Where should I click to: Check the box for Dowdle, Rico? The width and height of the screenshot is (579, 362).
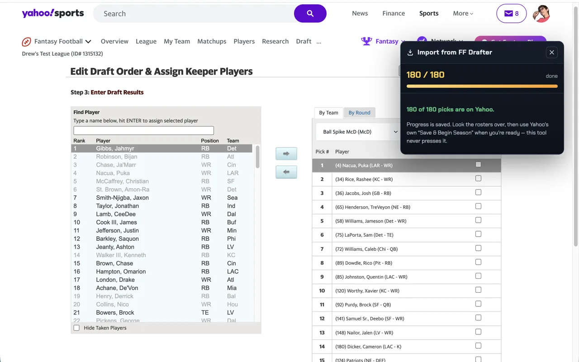point(479,262)
